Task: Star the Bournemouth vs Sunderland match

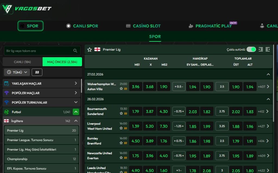Action: click(x=121, y=113)
